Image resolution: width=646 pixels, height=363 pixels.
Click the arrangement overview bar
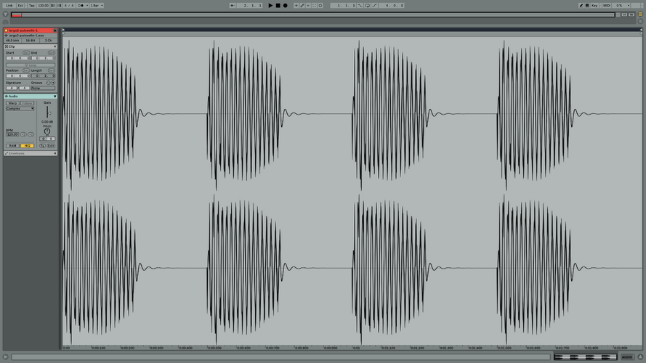[313, 15]
